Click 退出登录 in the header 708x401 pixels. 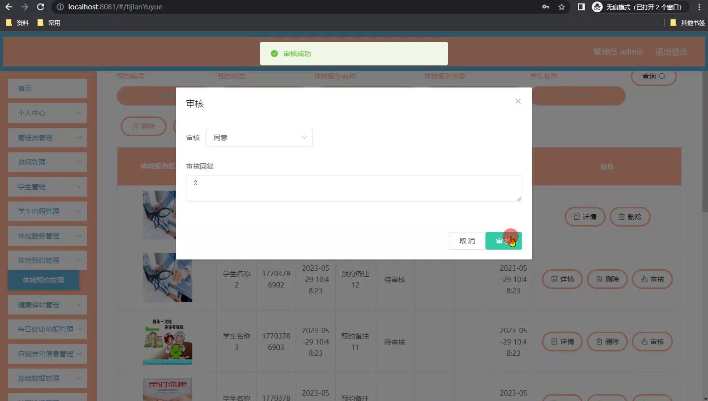coord(671,52)
